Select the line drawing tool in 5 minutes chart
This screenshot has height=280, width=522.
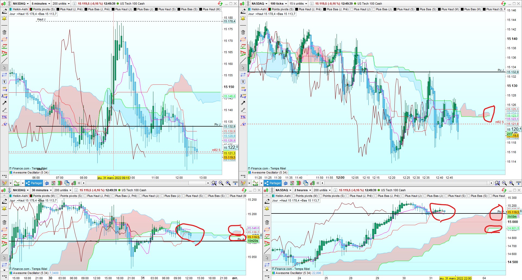pyautogui.click(x=4, y=61)
